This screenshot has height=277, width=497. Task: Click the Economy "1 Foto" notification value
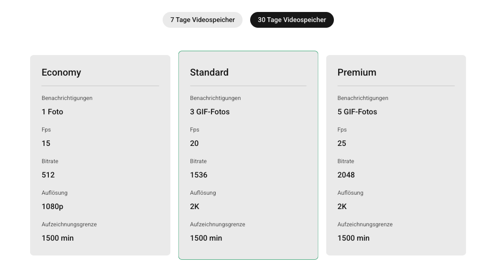point(53,112)
